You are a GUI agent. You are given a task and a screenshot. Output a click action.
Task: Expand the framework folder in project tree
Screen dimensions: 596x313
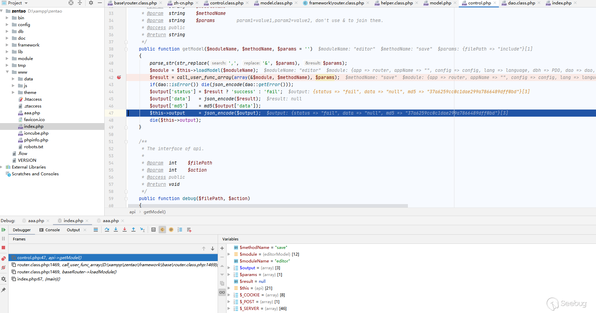pyautogui.click(x=7, y=45)
